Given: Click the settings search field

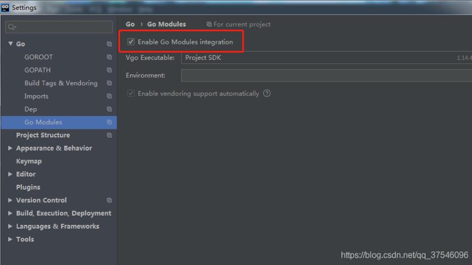Looking at the screenshot, I should tap(59, 27).
